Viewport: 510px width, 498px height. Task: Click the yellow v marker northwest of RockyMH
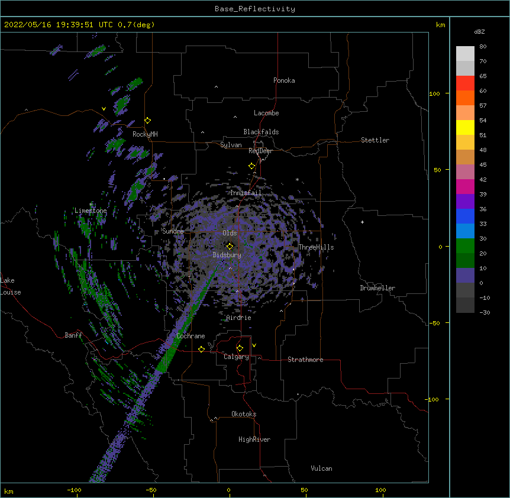(x=104, y=109)
